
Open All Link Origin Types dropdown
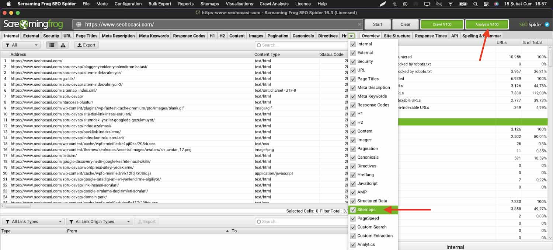click(x=99, y=222)
